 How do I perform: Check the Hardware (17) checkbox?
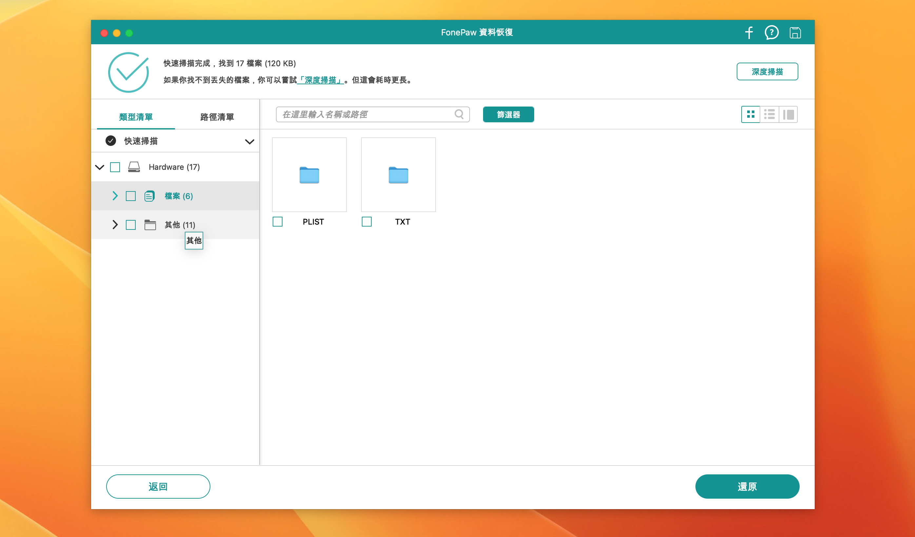115,167
